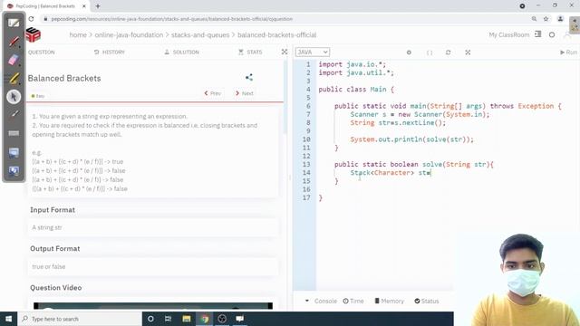
Task: Go to home breadcrumb
Action: pos(78,34)
